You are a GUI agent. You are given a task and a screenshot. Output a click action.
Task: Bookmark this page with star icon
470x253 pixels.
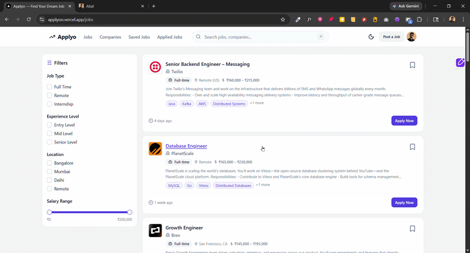(x=283, y=19)
